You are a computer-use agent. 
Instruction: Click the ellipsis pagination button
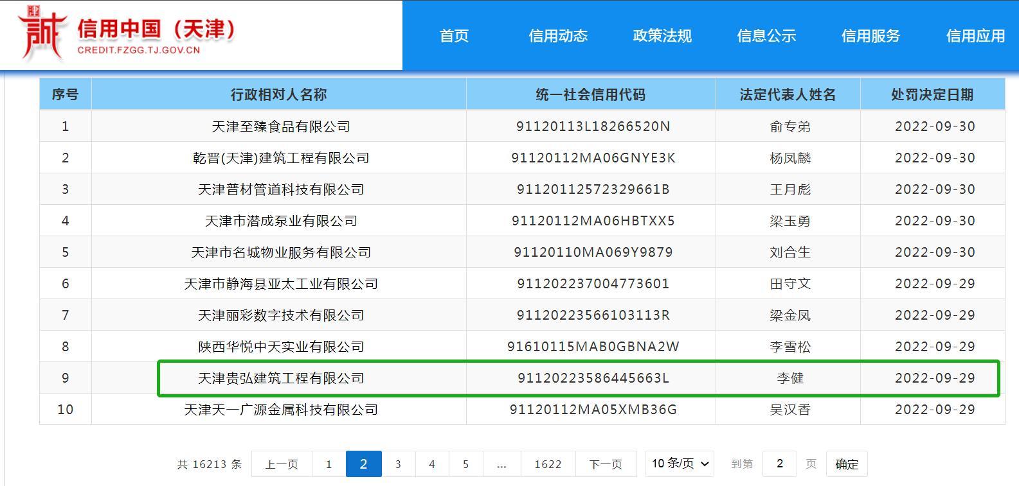501,464
